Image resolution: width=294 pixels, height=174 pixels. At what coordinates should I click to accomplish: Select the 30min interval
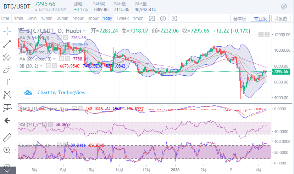point(62,18)
